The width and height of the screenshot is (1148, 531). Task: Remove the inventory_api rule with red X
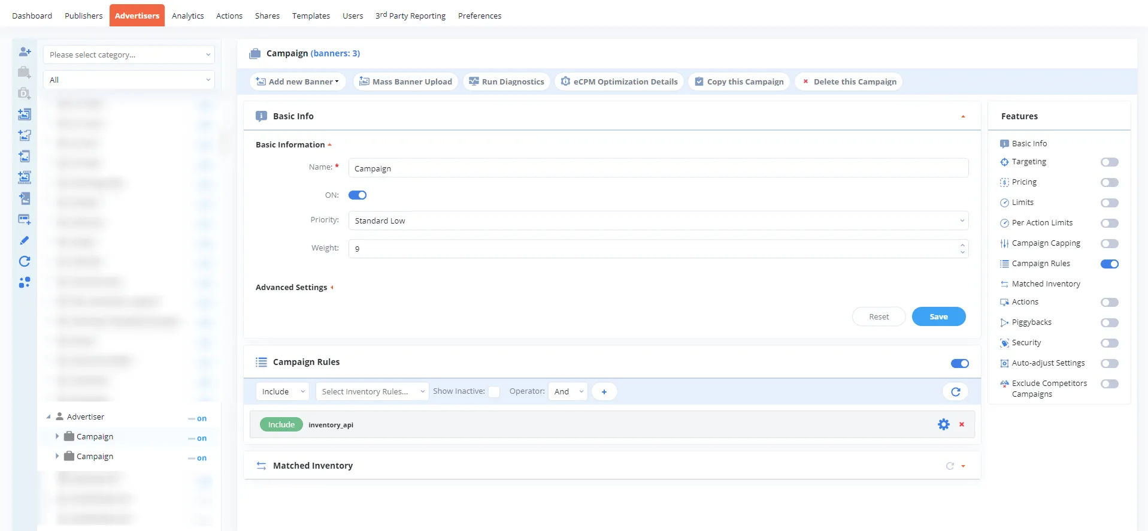click(x=962, y=424)
